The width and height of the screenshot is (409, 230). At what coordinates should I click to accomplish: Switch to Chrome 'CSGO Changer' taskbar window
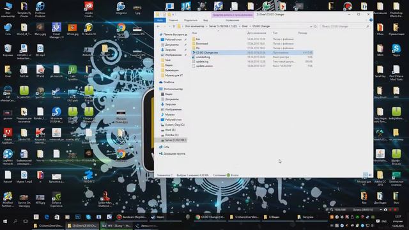tap(210, 217)
